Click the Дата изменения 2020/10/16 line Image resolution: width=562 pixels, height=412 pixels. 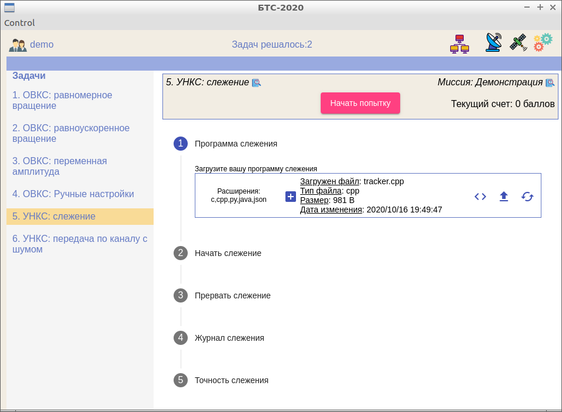point(371,210)
